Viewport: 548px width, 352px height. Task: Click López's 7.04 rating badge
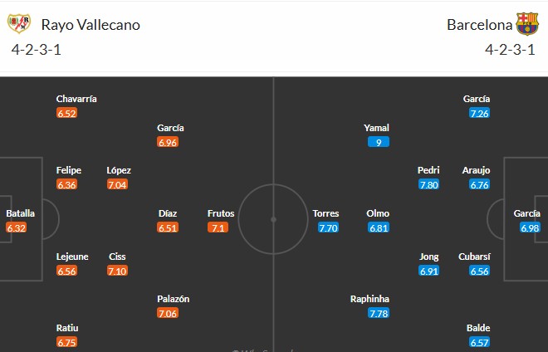(119, 184)
